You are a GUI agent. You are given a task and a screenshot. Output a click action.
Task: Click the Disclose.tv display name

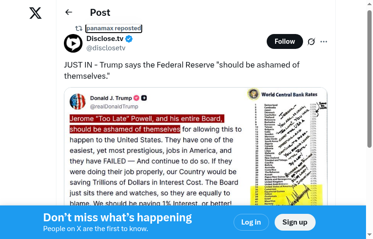coord(105,39)
